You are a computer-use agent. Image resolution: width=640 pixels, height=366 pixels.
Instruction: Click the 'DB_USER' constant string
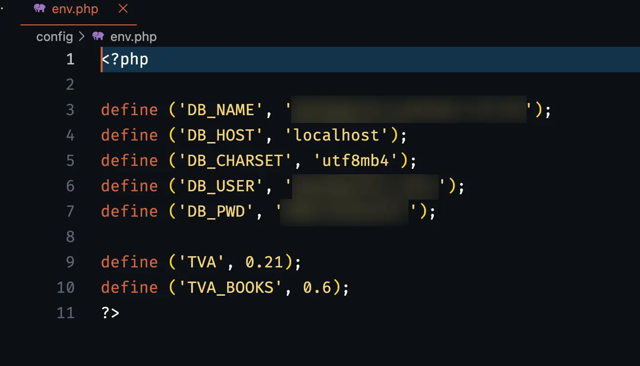click(221, 186)
